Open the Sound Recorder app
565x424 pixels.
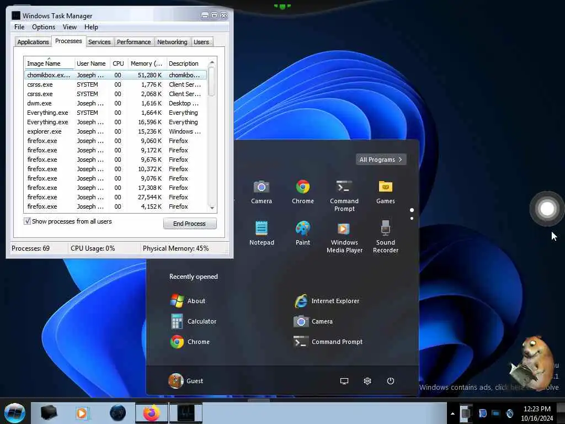385,237
